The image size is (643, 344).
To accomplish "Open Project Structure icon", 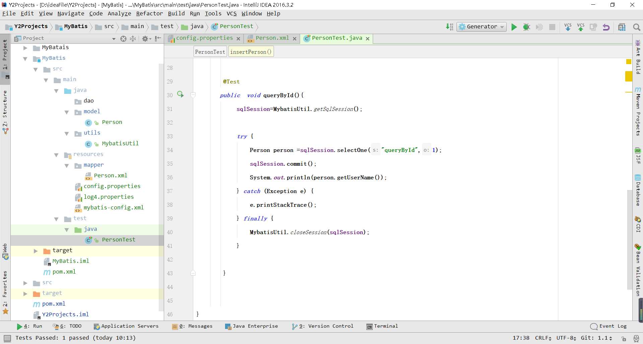I will [x=622, y=27].
